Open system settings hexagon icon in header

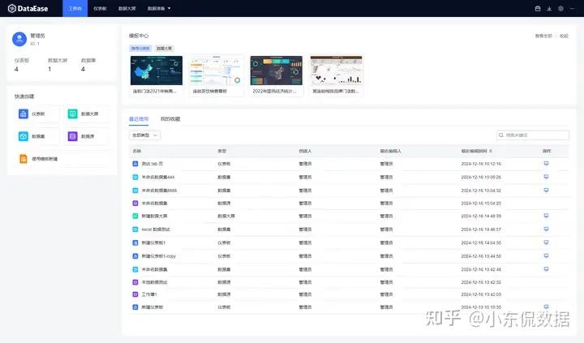560,9
